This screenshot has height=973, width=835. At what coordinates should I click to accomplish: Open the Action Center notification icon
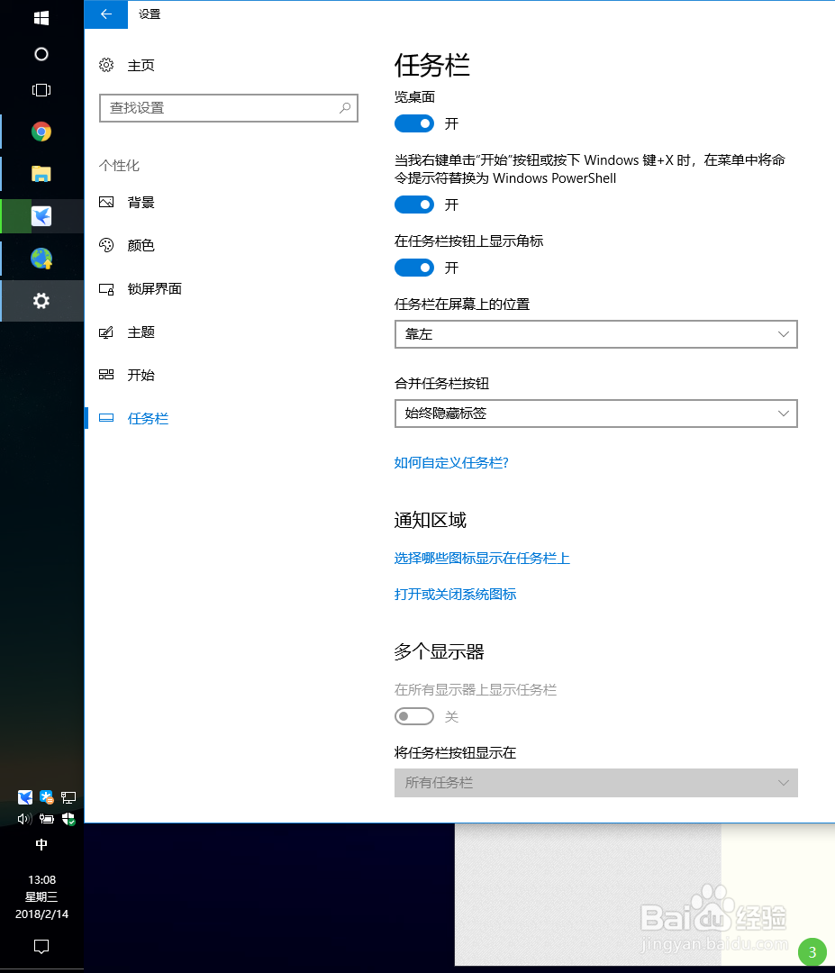41,947
